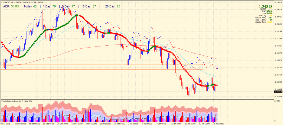The width and height of the screenshot is (283, 125).
Task: Click the 1.28195 price axis label
Action: (x=278, y=32)
